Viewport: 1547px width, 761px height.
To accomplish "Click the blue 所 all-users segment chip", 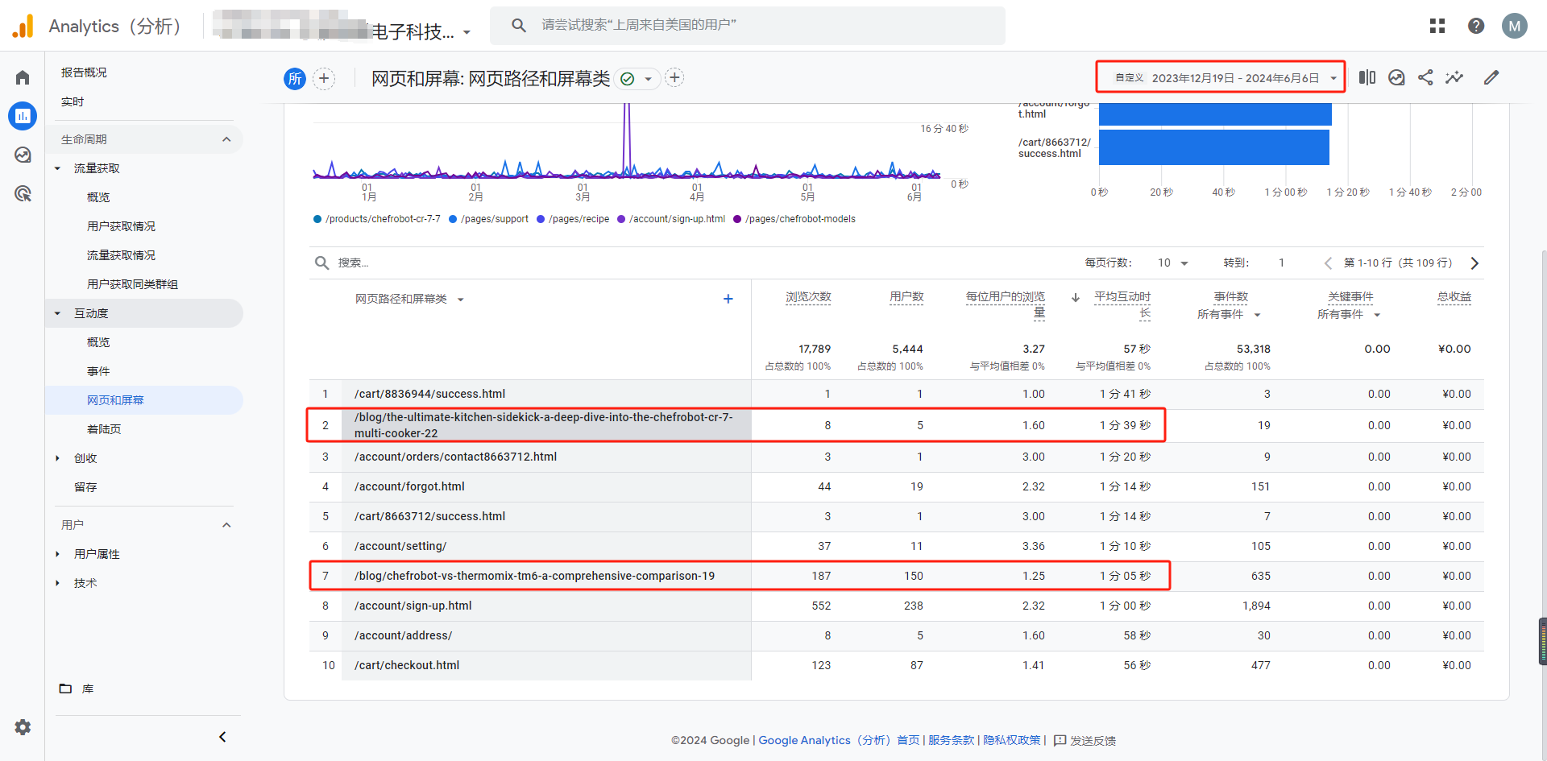I will pos(295,78).
